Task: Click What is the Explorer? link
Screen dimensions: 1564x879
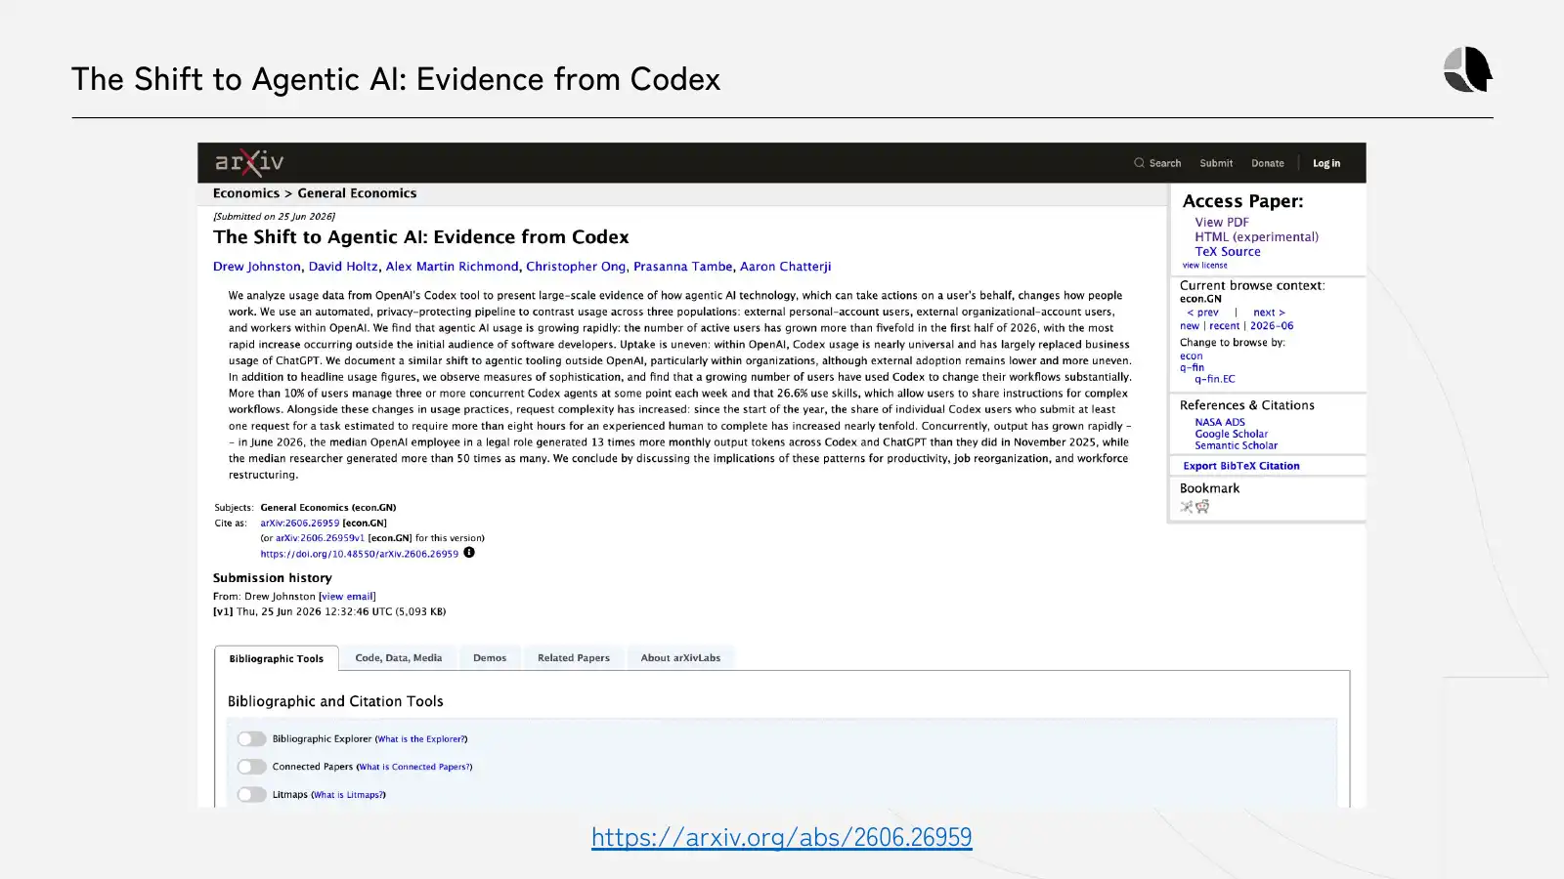Action: [421, 739]
